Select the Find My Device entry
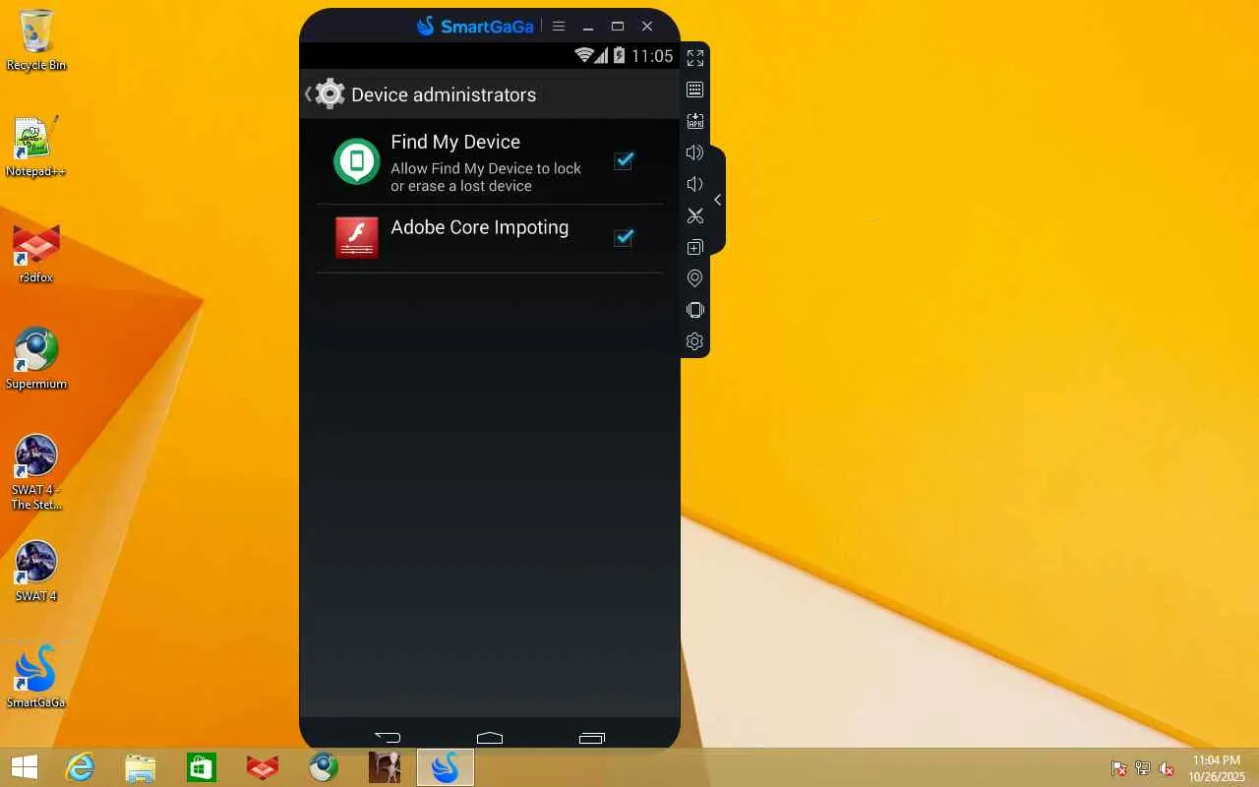This screenshot has width=1259, height=787. (490, 161)
